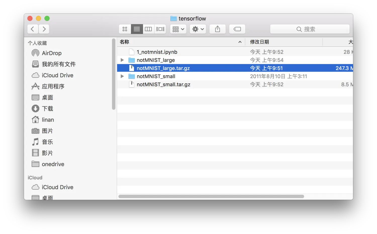The width and height of the screenshot is (377, 234).
Task: Click the notMNIST_large folder icon
Action: pos(132,60)
